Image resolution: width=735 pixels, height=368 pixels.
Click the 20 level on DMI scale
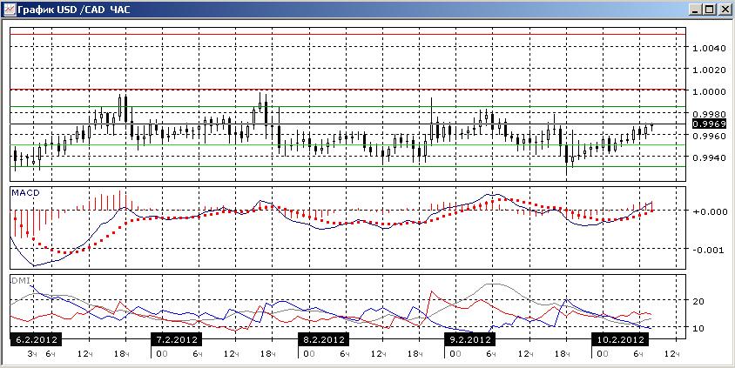698,301
